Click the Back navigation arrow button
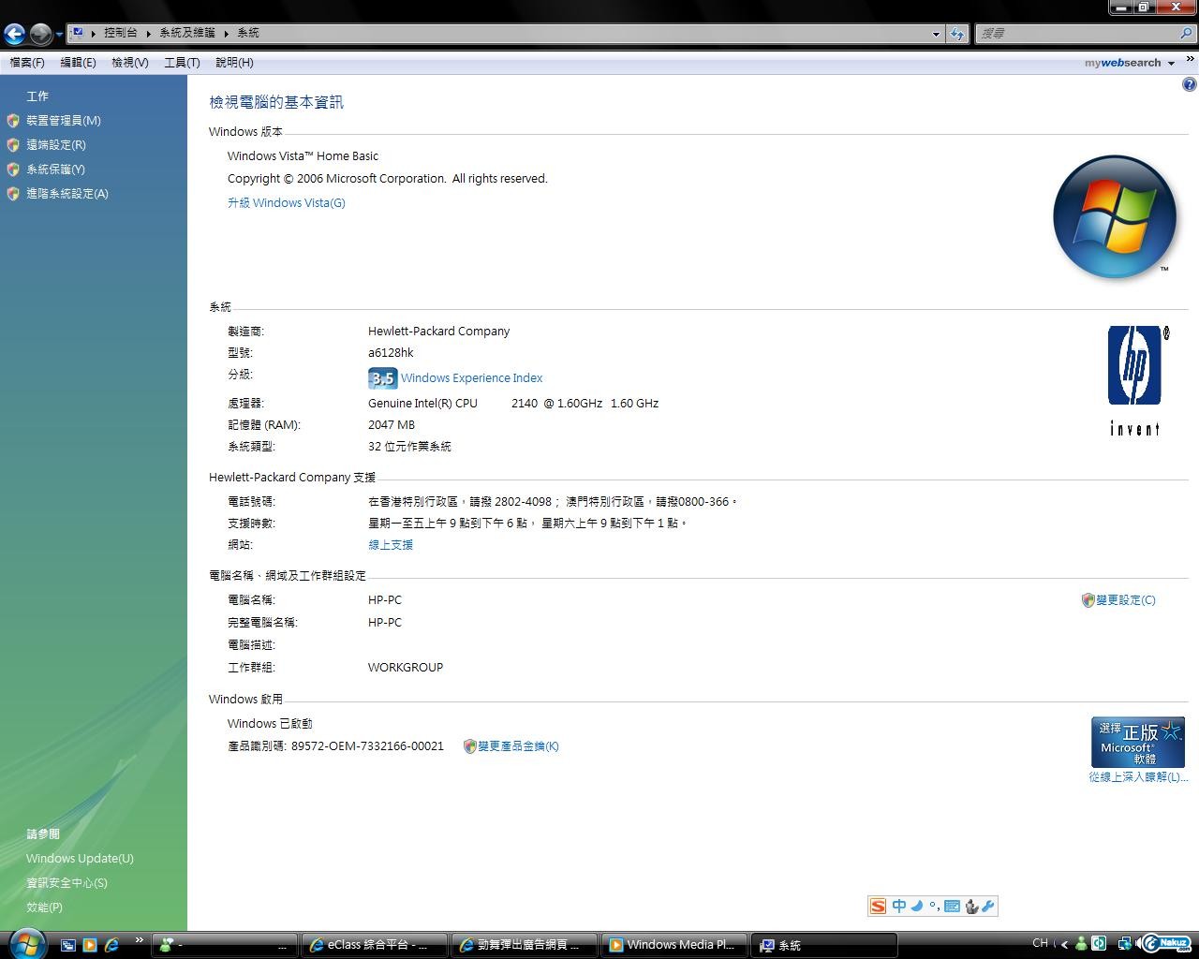 coord(14,35)
